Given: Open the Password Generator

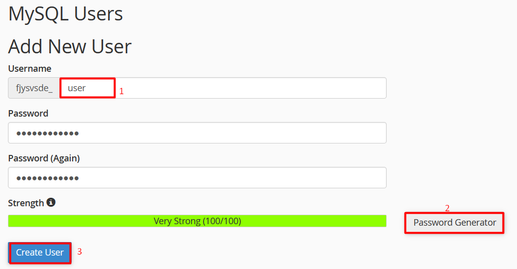Looking at the screenshot, I should point(454,223).
